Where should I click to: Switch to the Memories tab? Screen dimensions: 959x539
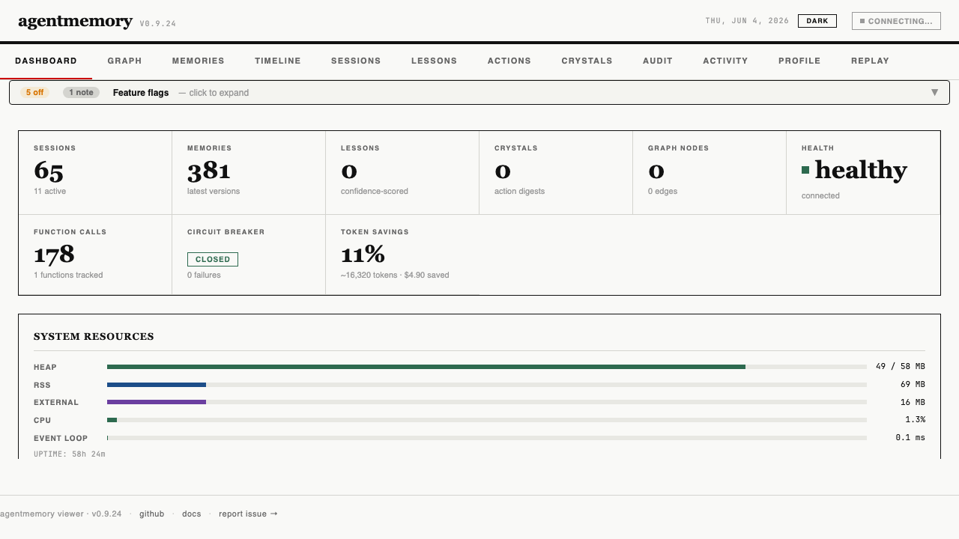tap(198, 61)
